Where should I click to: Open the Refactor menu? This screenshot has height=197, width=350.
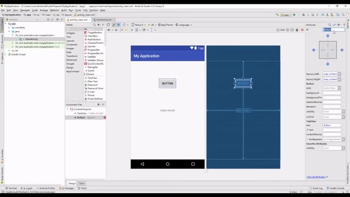(x=55, y=10)
